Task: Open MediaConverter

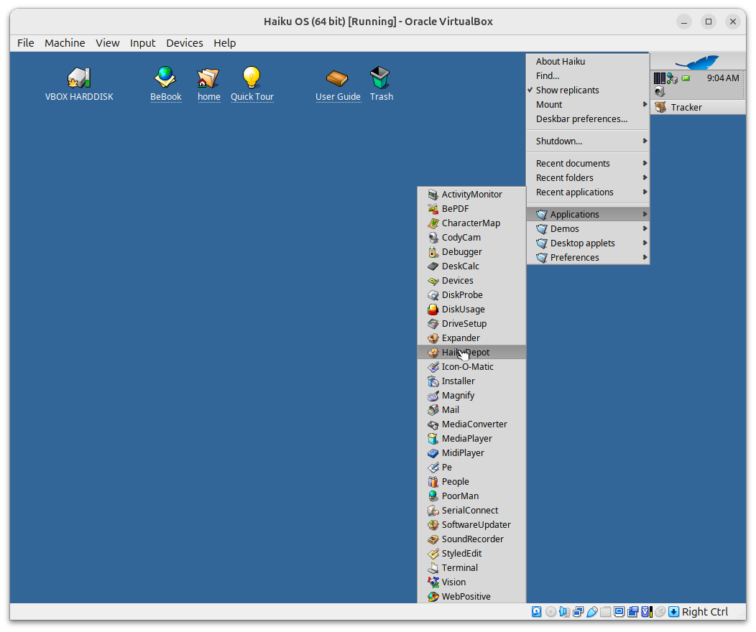Action: [x=471, y=424]
